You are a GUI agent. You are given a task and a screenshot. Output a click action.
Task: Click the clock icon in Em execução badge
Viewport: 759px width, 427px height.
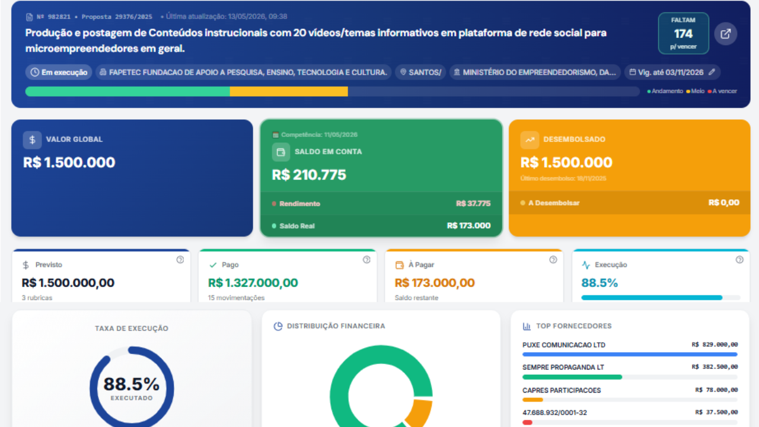pyautogui.click(x=34, y=72)
